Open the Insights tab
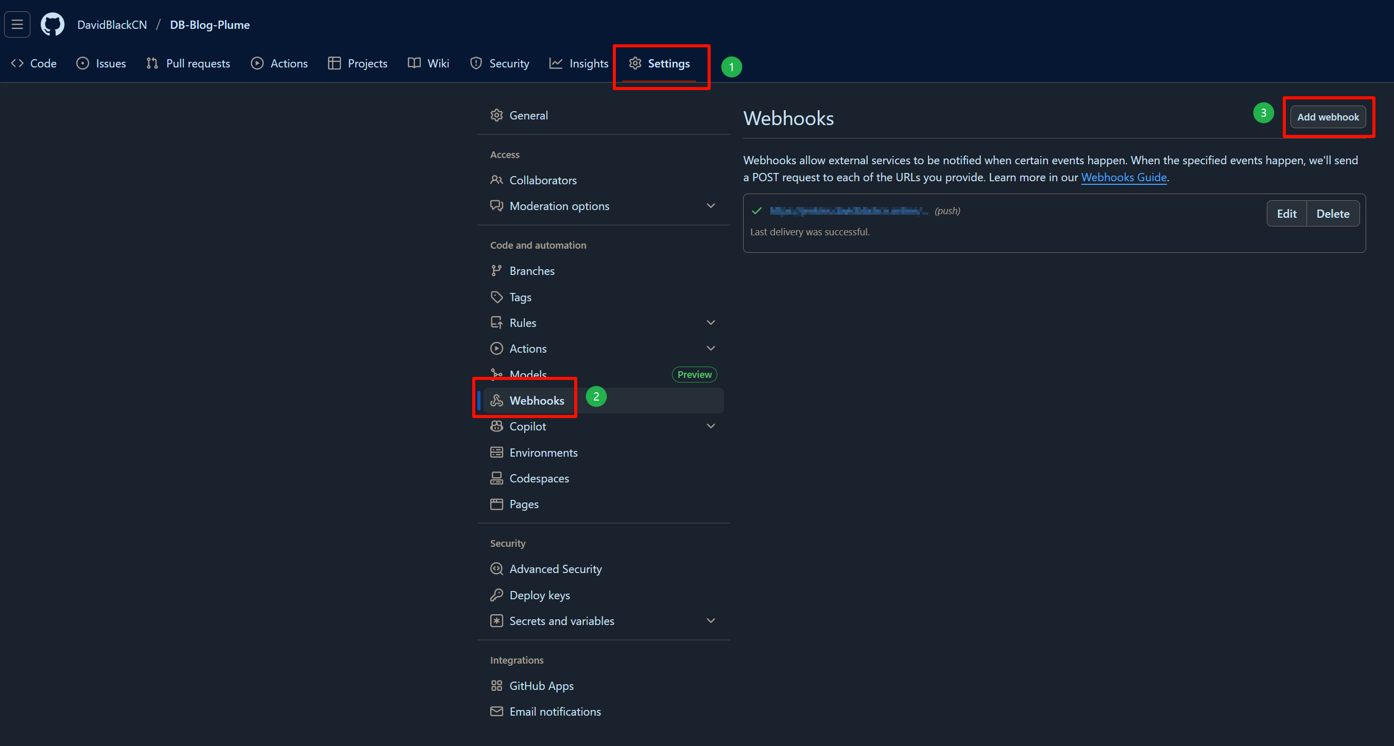 pyautogui.click(x=578, y=63)
